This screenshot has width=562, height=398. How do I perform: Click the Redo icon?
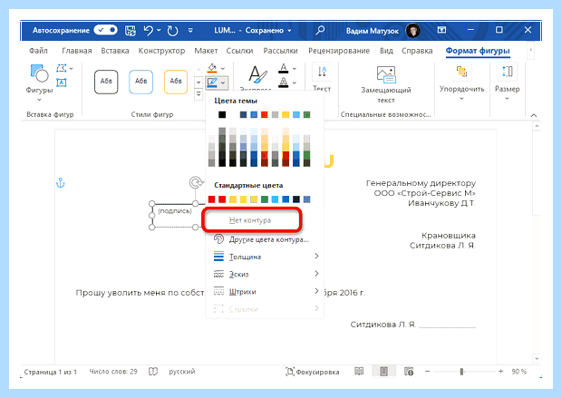click(x=173, y=31)
